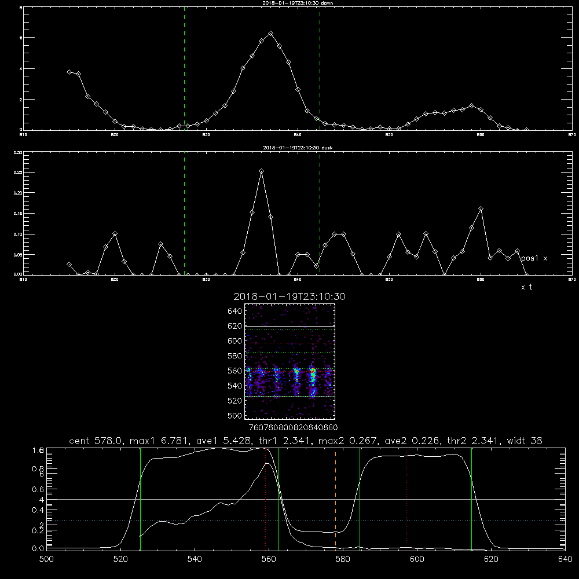Click the '580' label on bottom plot x-axis
Screen dimensions: 579x579
(x=343, y=559)
